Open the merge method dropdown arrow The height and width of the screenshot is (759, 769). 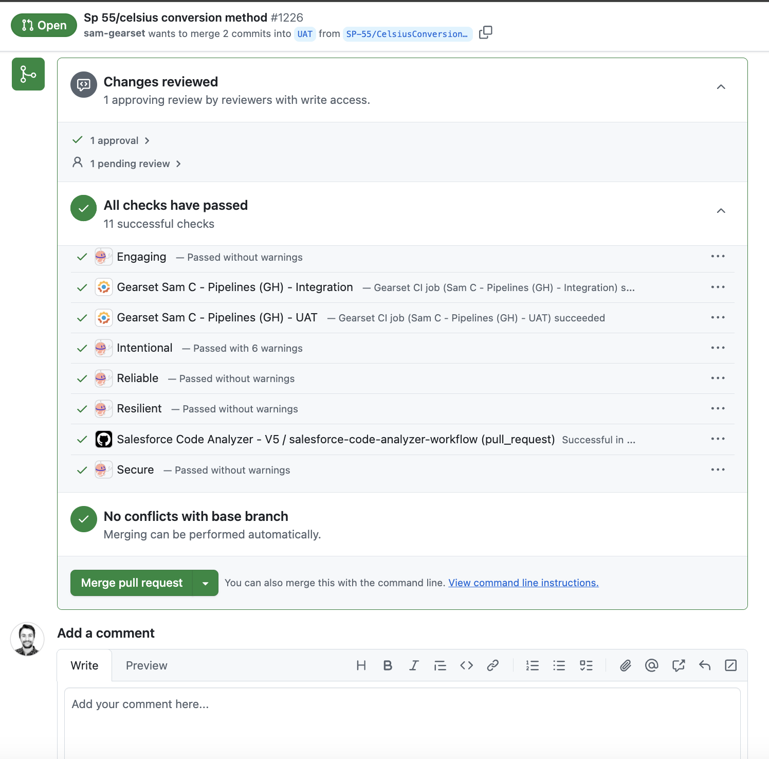(x=206, y=583)
